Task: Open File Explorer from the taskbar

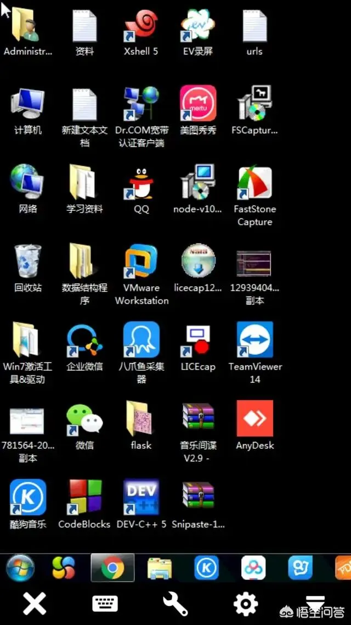Action: pyautogui.click(x=160, y=567)
